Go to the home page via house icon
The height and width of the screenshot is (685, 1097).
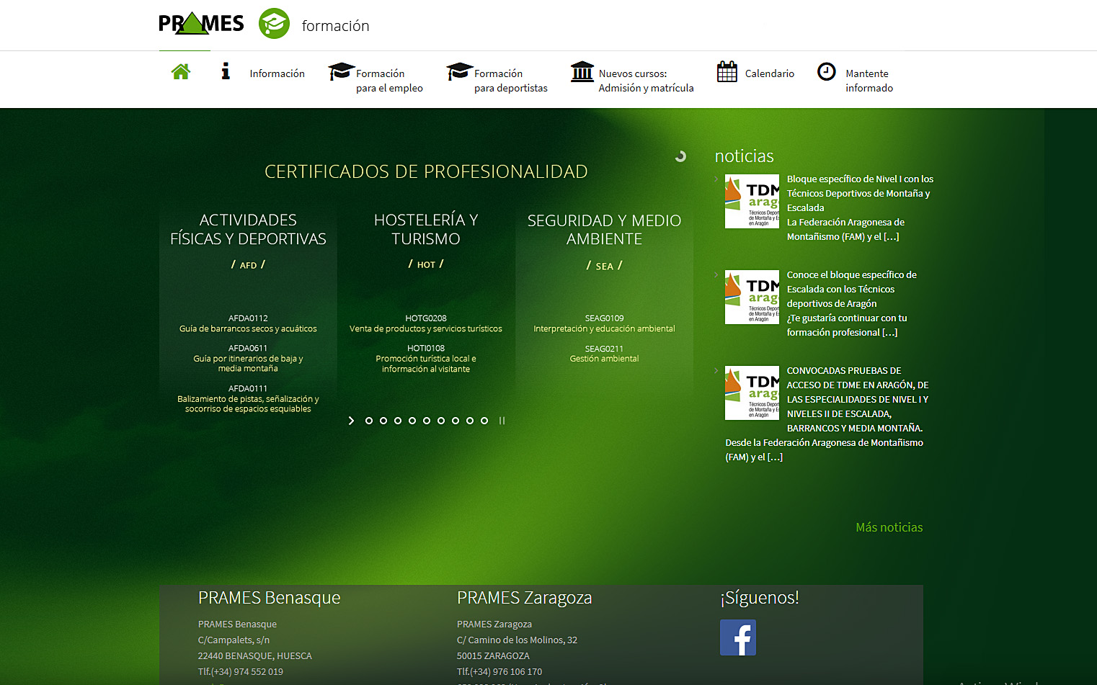(181, 71)
